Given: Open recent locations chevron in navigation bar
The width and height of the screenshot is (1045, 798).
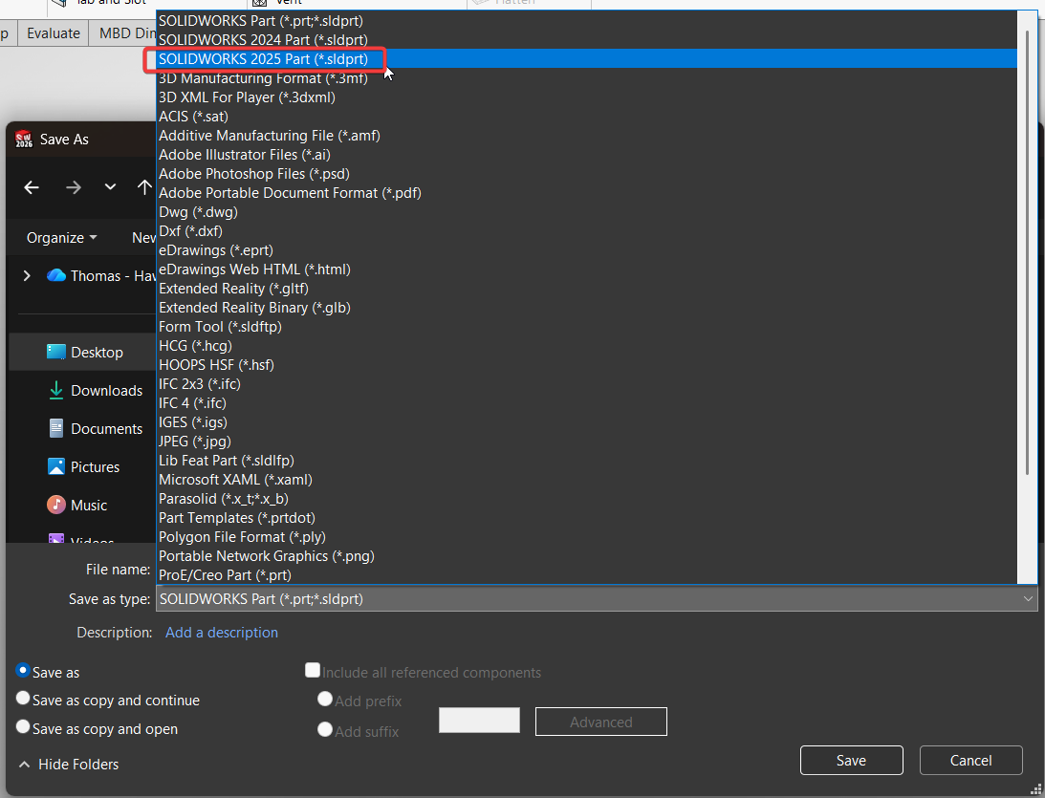Looking at the screenshot, I should coord(110,187).
